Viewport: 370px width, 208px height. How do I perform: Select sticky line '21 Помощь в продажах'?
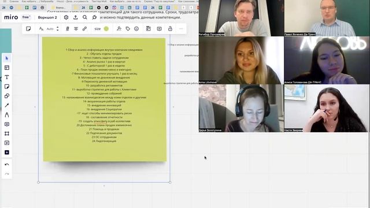pos(104,129)
